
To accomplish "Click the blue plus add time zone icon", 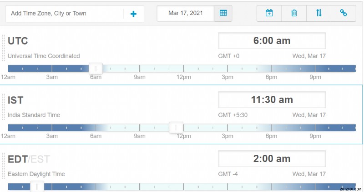I will 133,14.
